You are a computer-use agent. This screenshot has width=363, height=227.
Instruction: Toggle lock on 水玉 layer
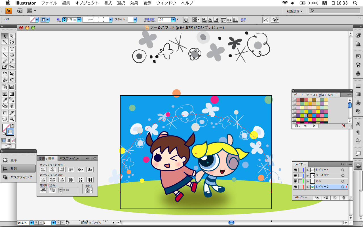pyautogui.click(x=300, y=181)
